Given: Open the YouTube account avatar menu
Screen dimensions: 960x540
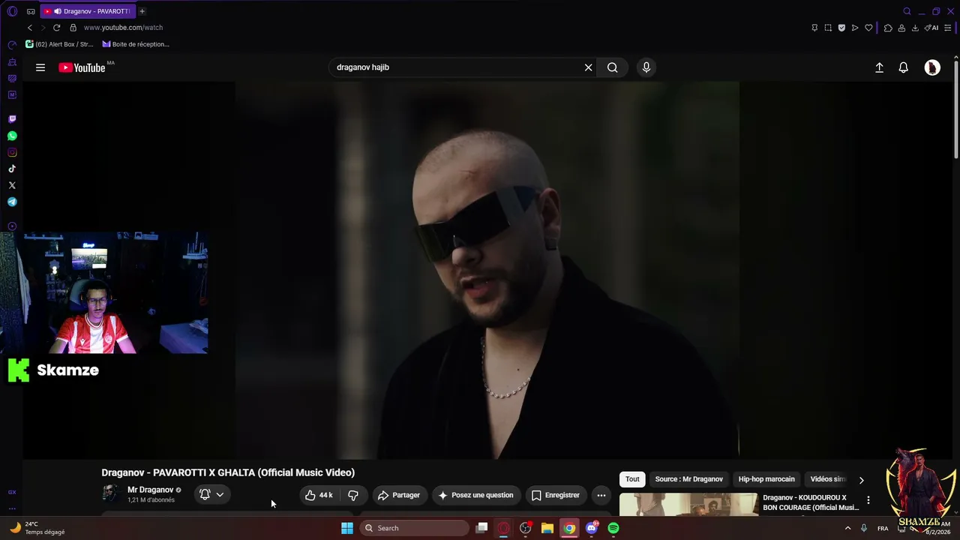Looking at the screenshot, I should (932, 67).
